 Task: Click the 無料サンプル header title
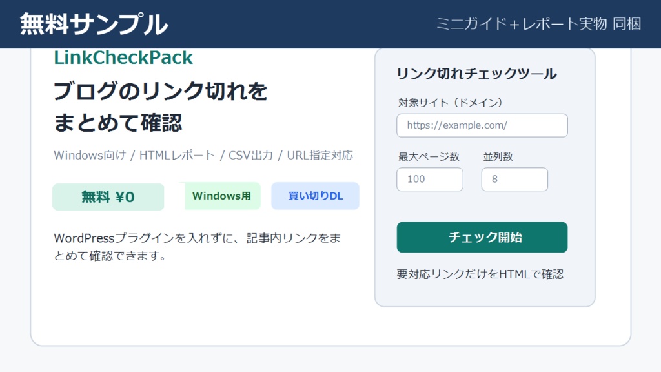coord(94,24)
